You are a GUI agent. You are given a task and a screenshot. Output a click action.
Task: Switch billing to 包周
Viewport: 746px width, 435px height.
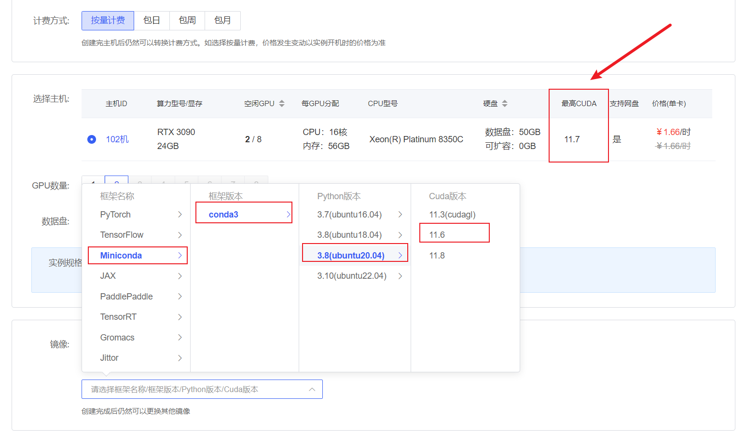pyautogui.click(x=187, y=20)
